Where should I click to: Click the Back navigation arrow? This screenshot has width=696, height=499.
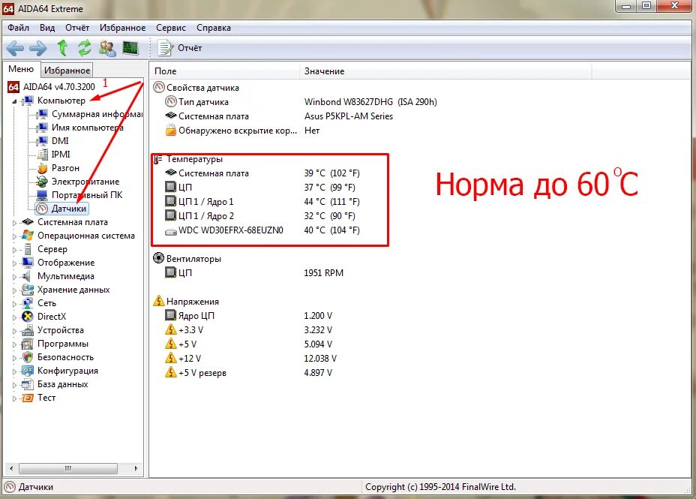[15, 48]
